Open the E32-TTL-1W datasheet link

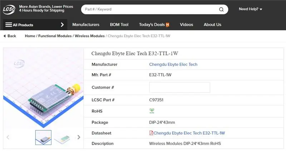pyautogui.click(x=189, y=133)
